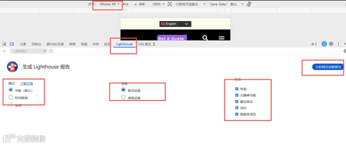Select 快照 mode radio button
Screen dimensions: 346x145
tap(11, 104)
